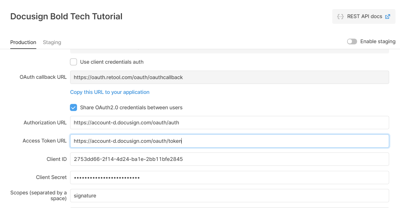This screenshot has width=400, height=208.
Task: Click the external link icon beside REST API docs
Action: [388, 17]
